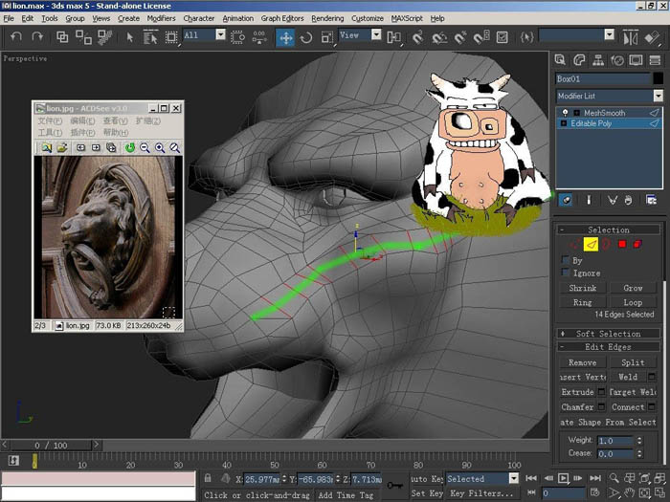Open the Modifier List dropdown
Image resolution: width=670 pixels, height=502 pixels.
[610, 96]
